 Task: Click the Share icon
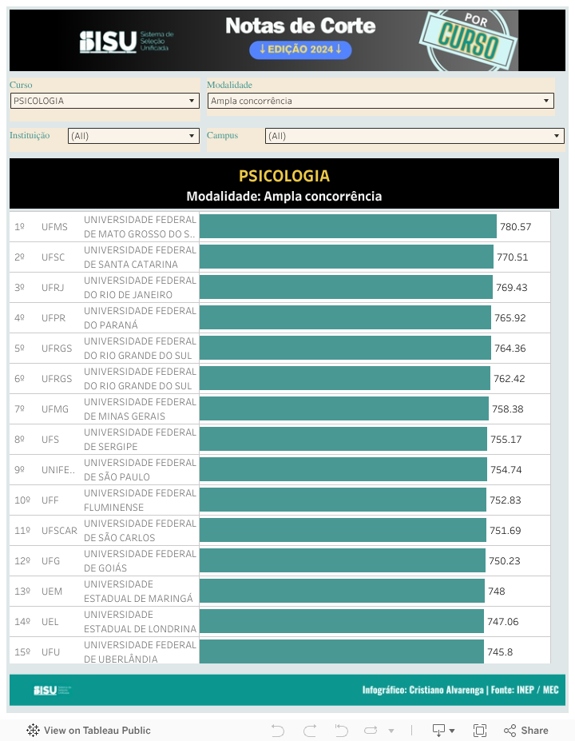(x=525, y=730)
